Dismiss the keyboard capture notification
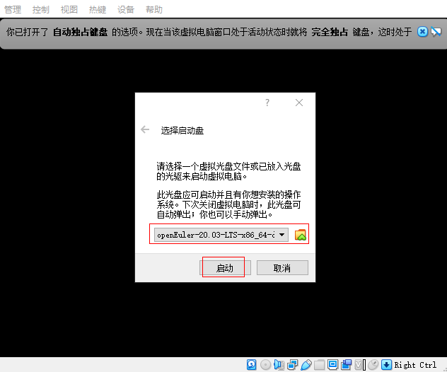This screenshot has width=447, height=372. click(x=422, y=32)
